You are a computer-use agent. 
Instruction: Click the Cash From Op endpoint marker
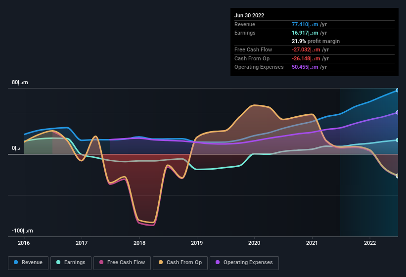(x=397, y=176)
